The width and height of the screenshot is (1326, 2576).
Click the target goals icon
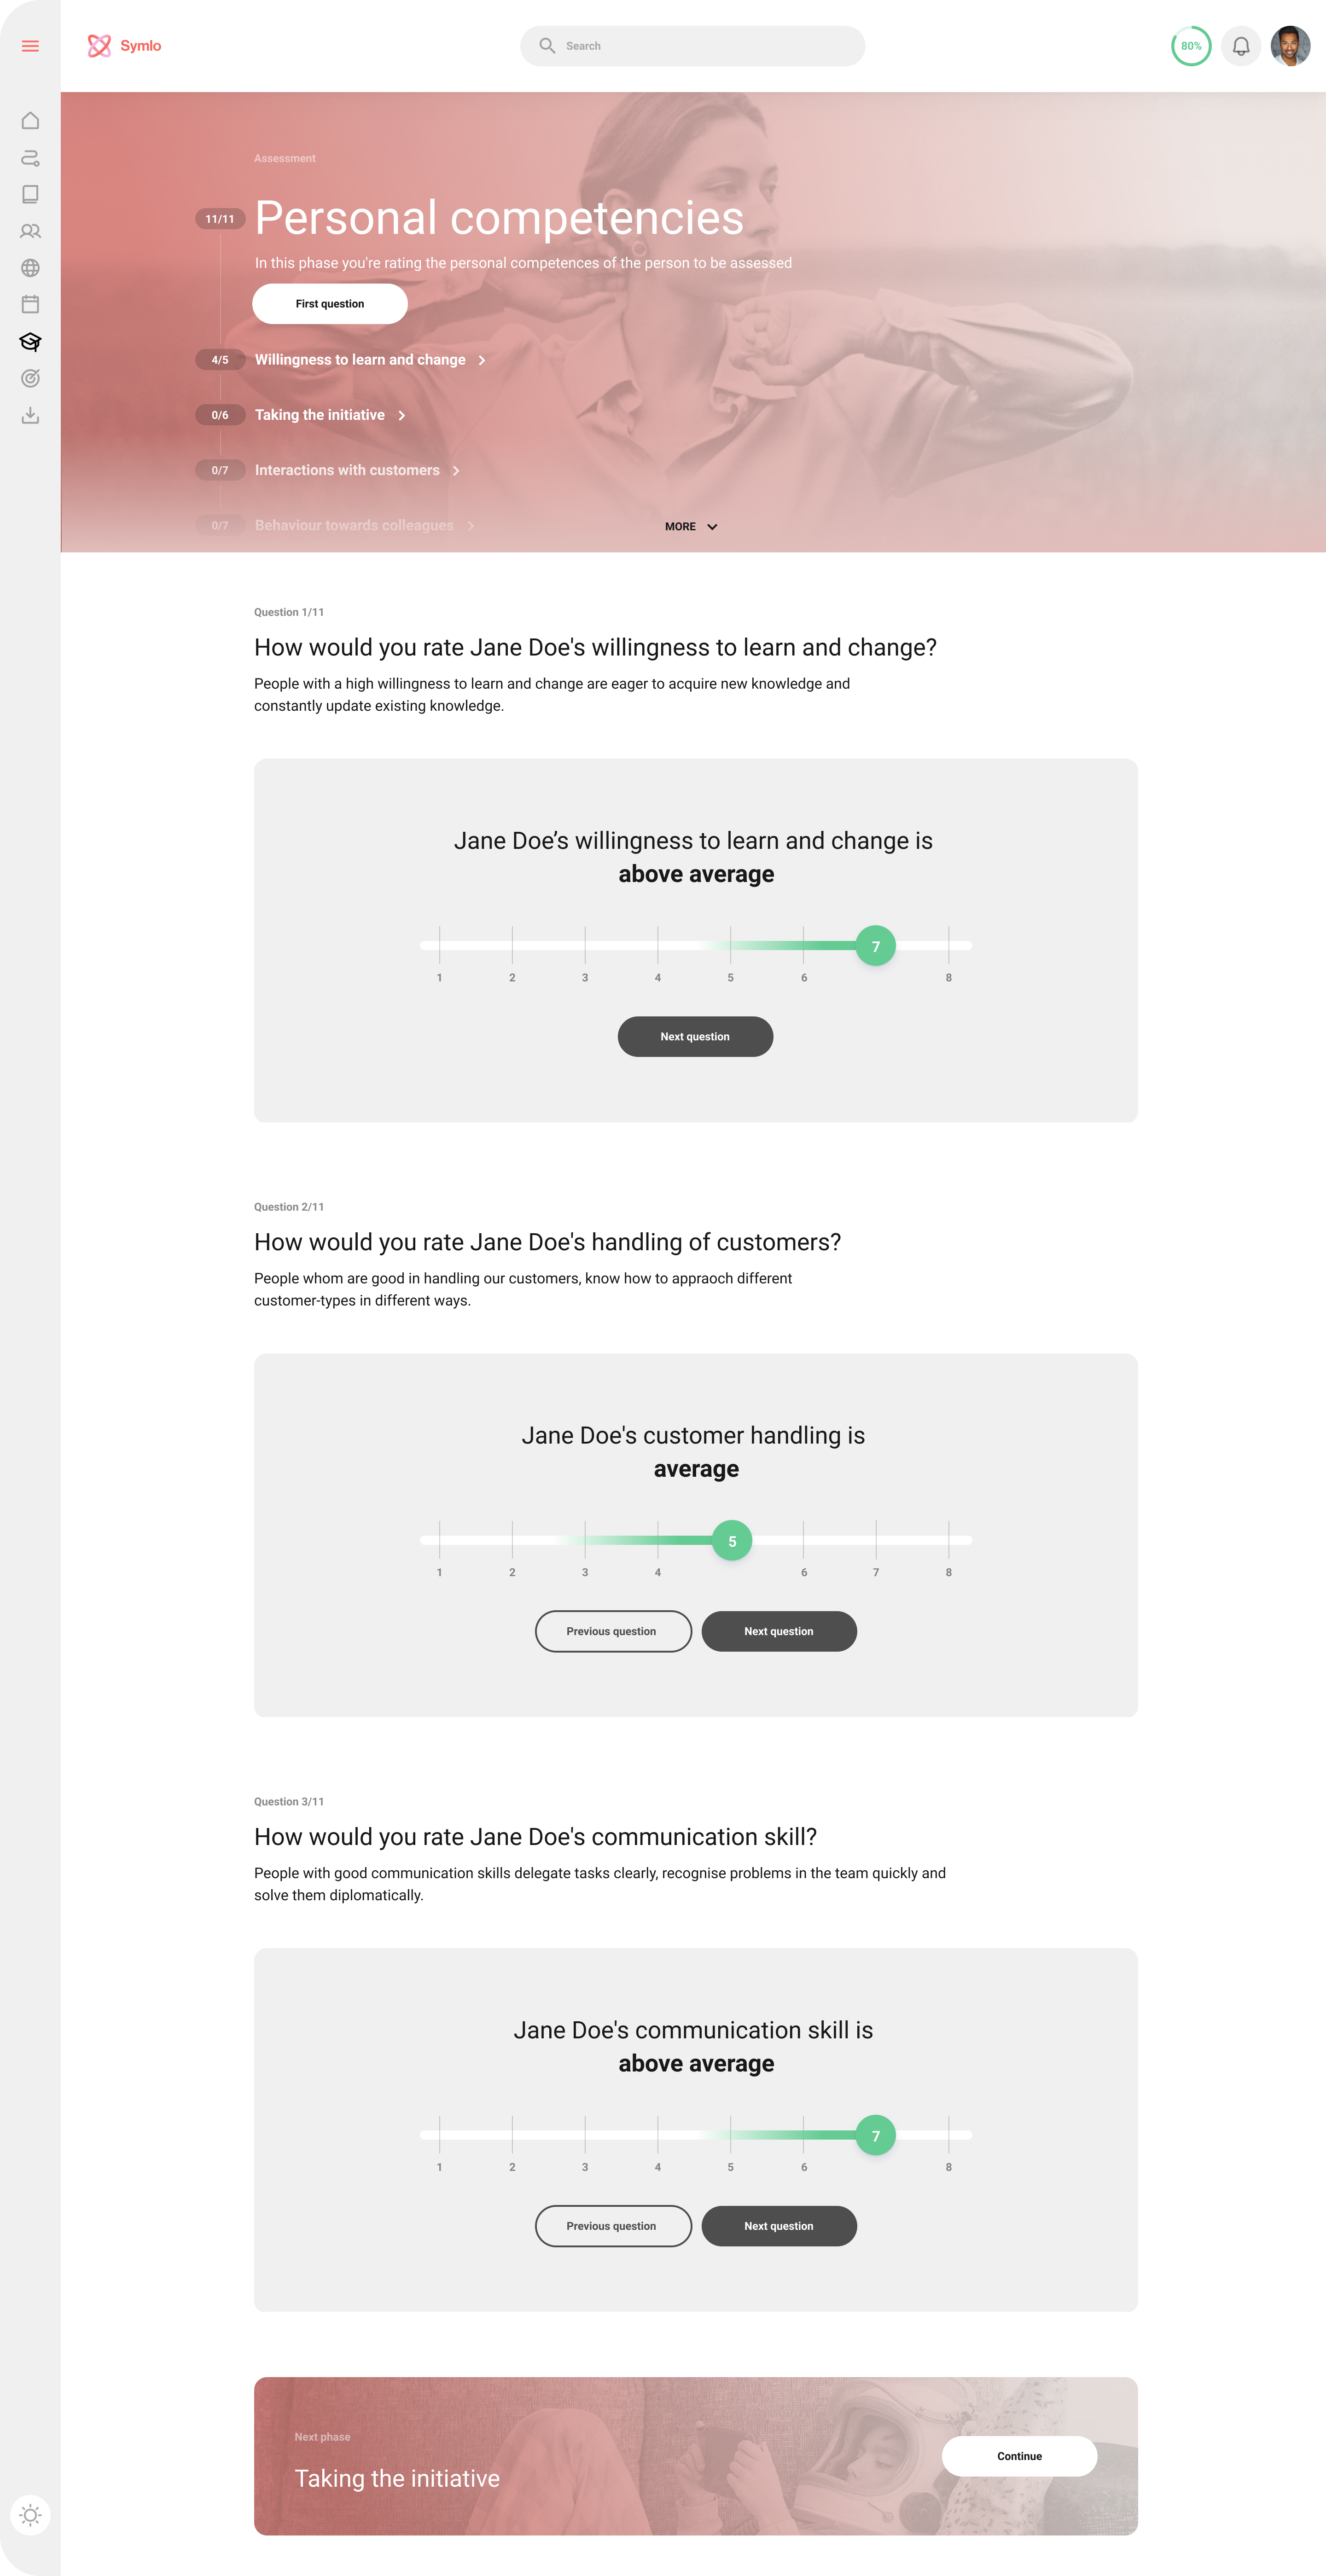pyautogui.click(x=30, y=378)
